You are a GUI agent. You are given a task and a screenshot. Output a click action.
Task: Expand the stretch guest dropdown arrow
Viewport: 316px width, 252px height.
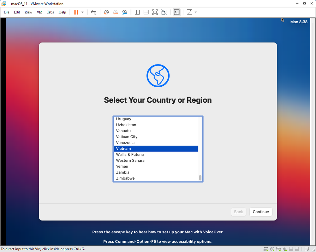click(x=196, y=12)
